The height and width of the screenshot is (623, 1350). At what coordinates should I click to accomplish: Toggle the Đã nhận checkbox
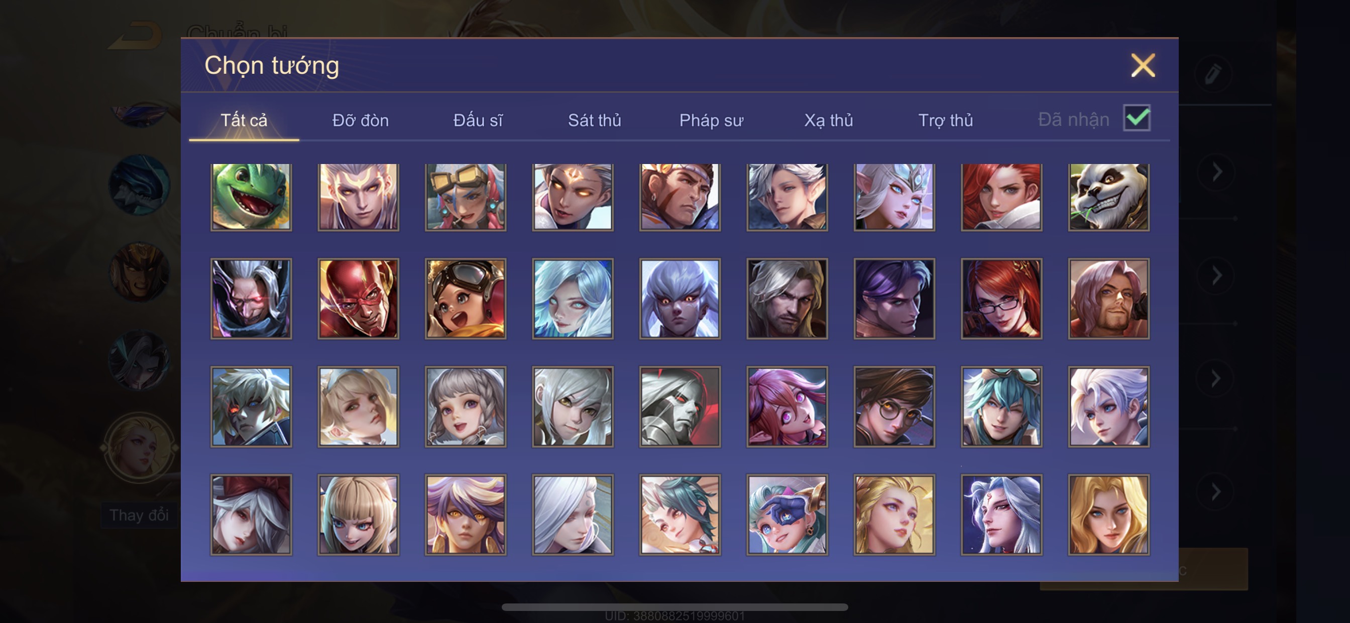click(1137, 118)
